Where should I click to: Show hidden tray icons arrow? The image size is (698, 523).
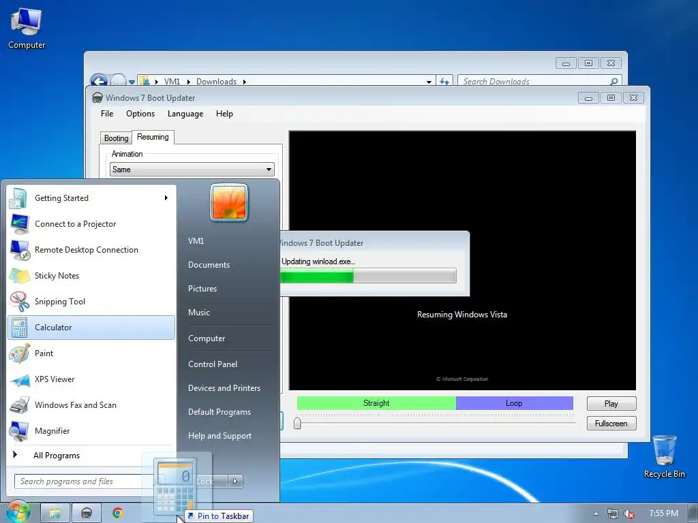click(596, 513)
